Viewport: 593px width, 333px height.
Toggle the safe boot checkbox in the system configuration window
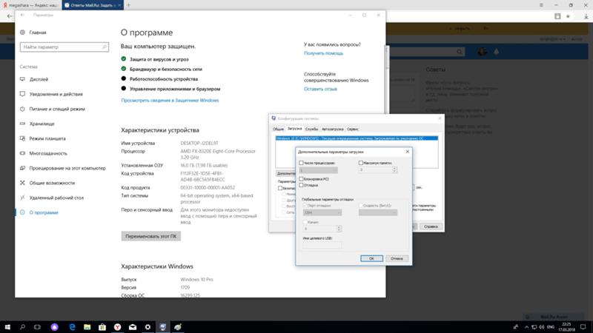tap(280, 188)
